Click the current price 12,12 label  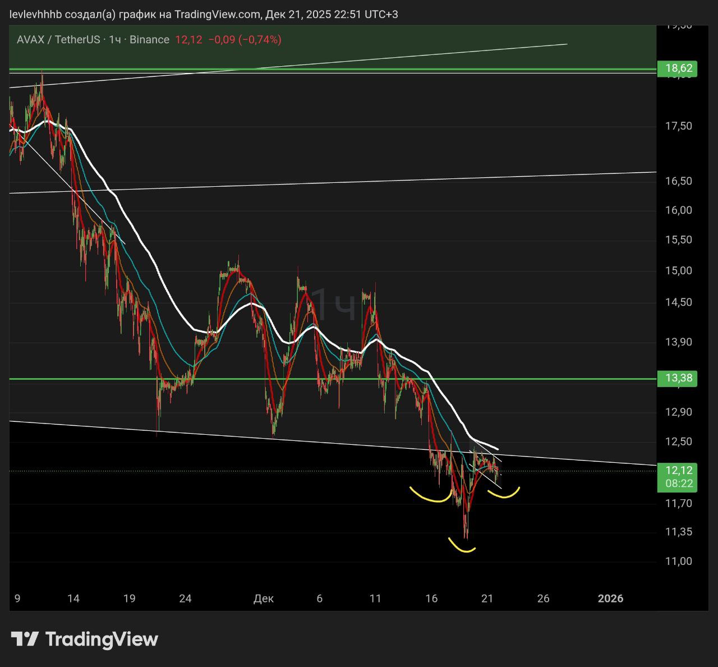click(679, 470)
